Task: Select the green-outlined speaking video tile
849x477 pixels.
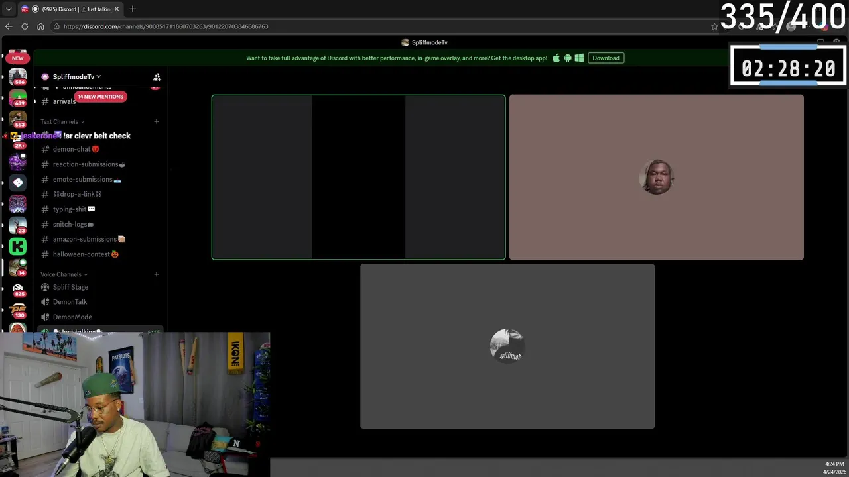Action: point(358,177)
